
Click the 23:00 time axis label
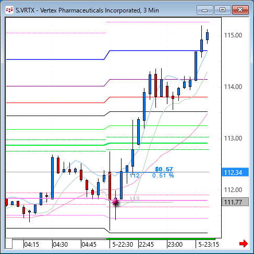(175, 245)
